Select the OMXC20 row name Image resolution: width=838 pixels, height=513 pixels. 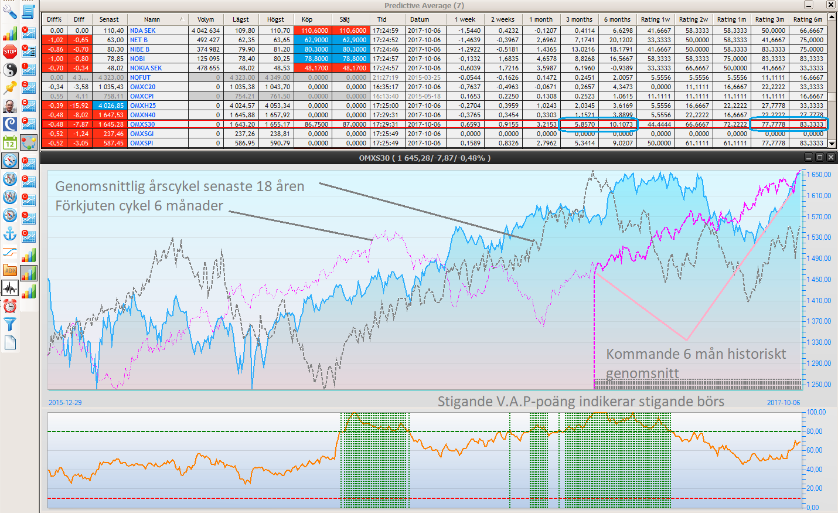coord(142,87)
